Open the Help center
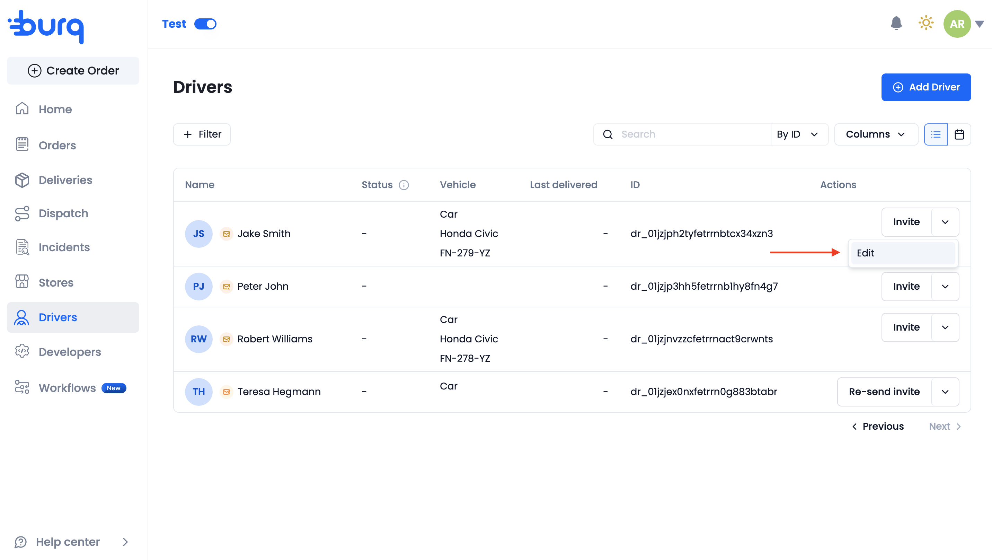 (72, 542)
